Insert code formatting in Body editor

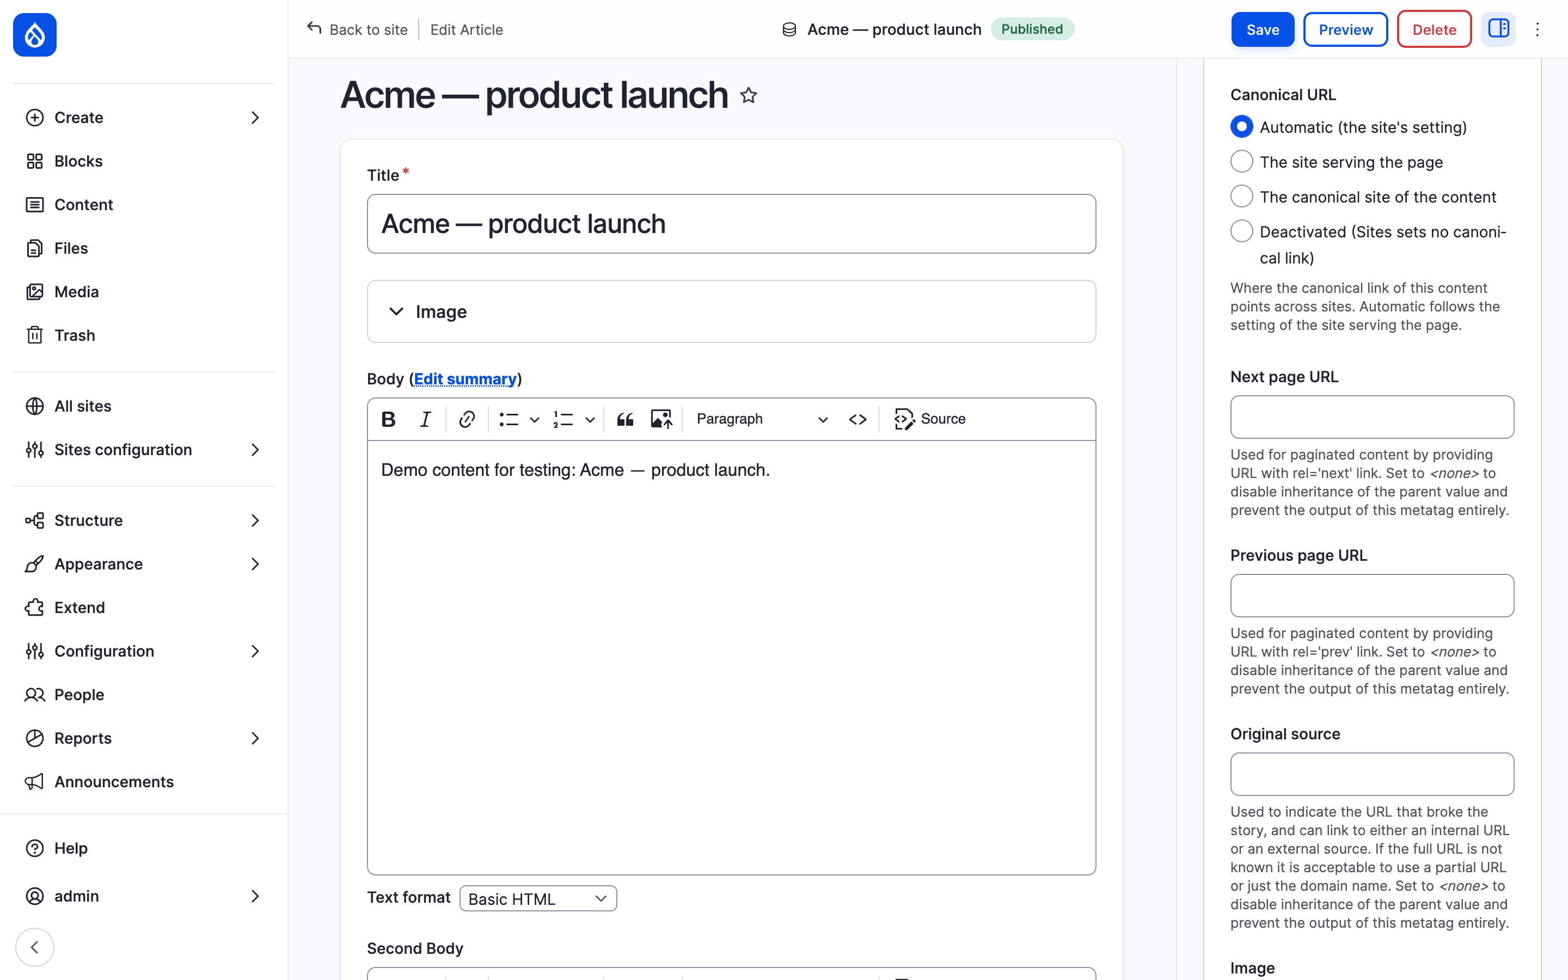[x=858, y=419]
